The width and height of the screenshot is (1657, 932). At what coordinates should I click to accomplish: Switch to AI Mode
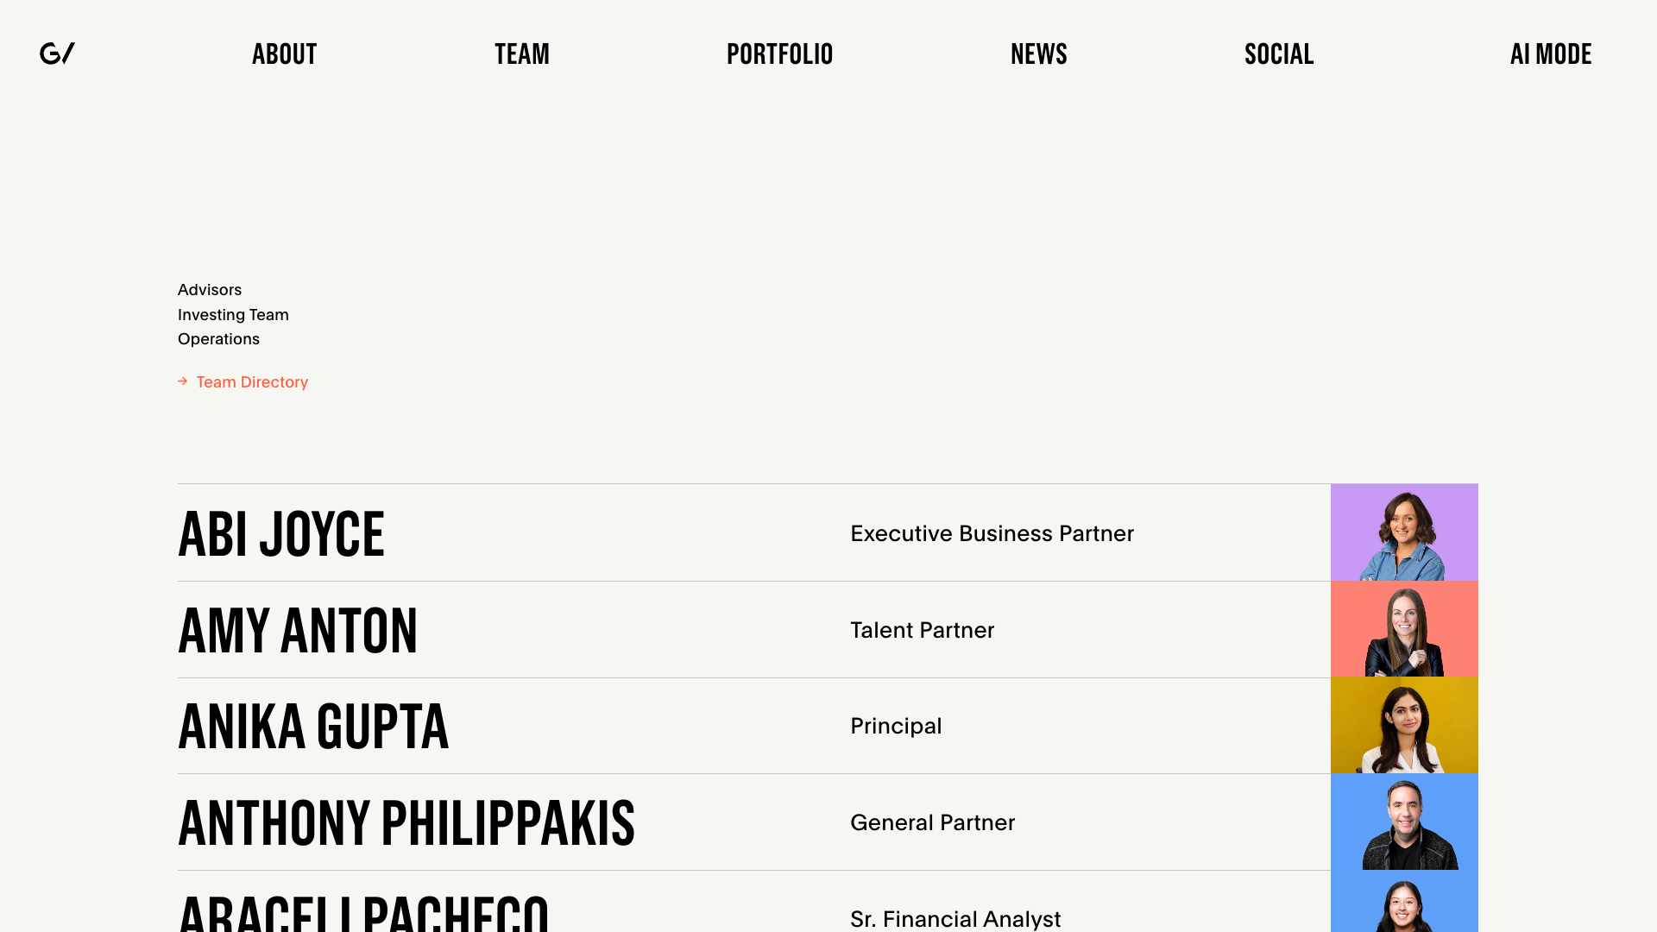click(1550, 54)
